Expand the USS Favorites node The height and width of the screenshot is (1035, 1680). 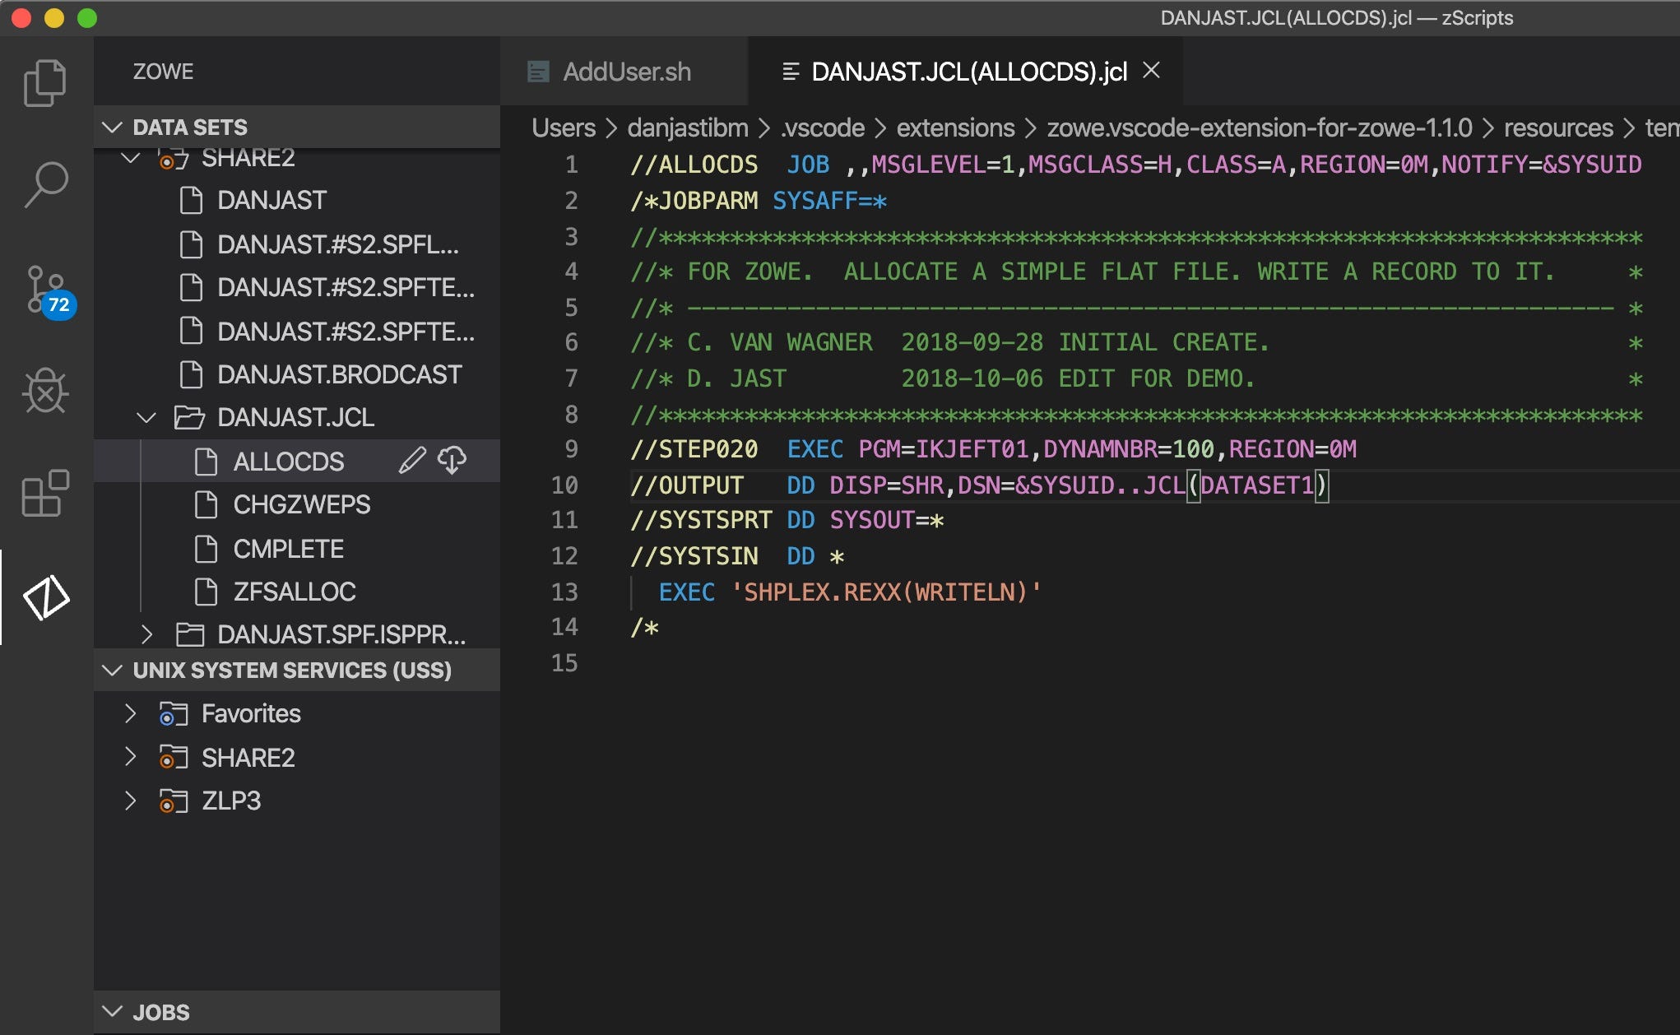[x=130, y=713]
